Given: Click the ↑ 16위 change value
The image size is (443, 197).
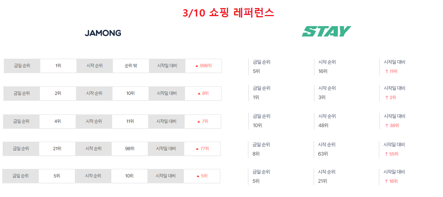Looking at the screenshot, I should 392,181.
